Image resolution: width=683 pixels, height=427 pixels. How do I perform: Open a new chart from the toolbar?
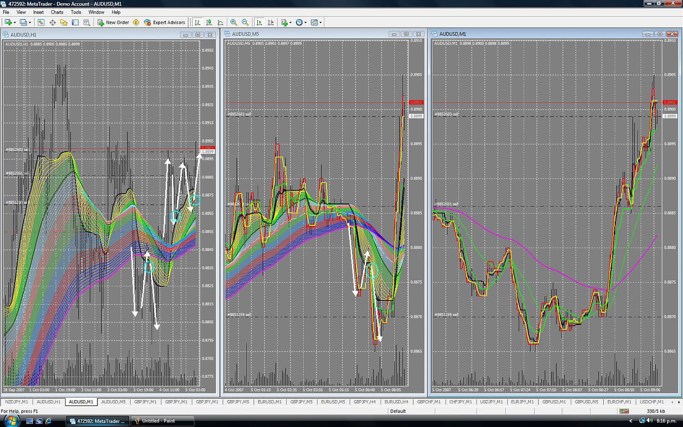pyautogui.click(x=8, y=22)
